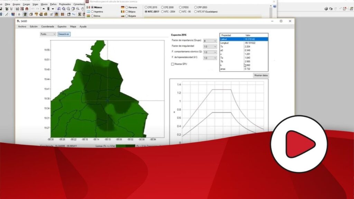Click the Mostrar datos button
Image resolution: width=354 pixels, height=199 pixels.
click(261, 75)
